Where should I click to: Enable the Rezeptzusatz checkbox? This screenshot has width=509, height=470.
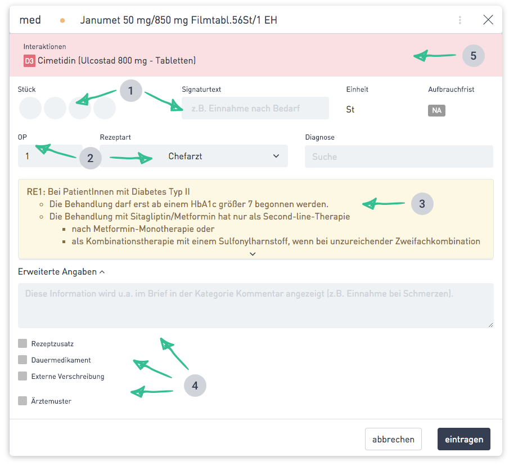pyautogui.click(x=22, y=343)
